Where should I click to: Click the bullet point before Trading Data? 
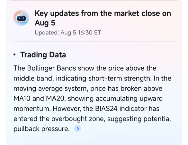click(15, 55)
